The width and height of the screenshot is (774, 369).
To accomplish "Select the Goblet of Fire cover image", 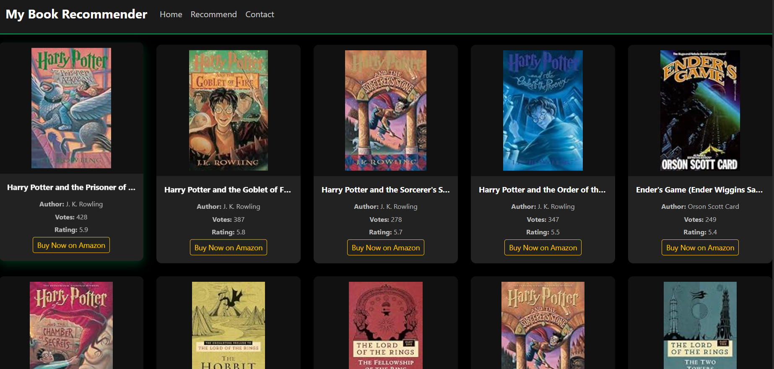I will (x=229, y=110).
